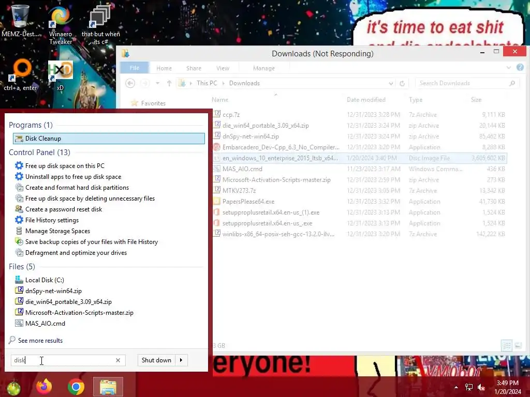Click the Programs (1) group header
The image size is (530, 397).
tap(31, 125)
